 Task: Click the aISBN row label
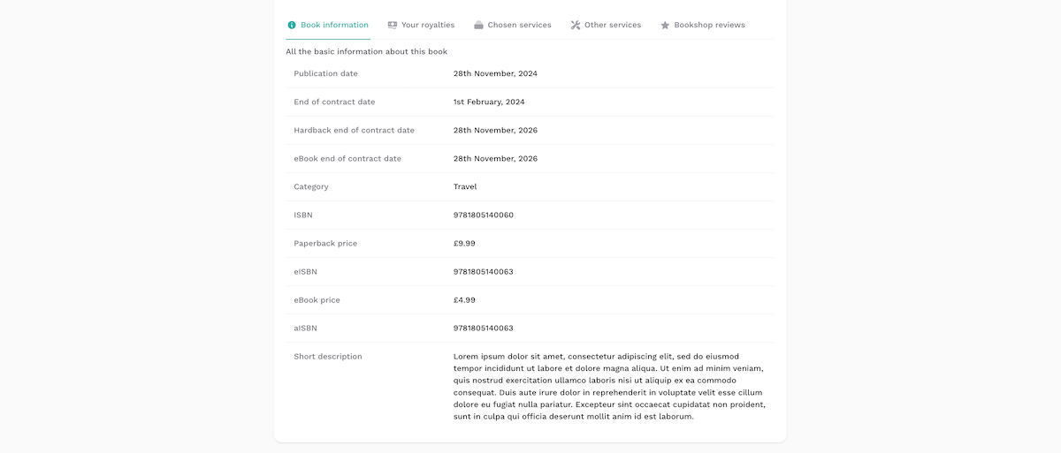[305, 328]
